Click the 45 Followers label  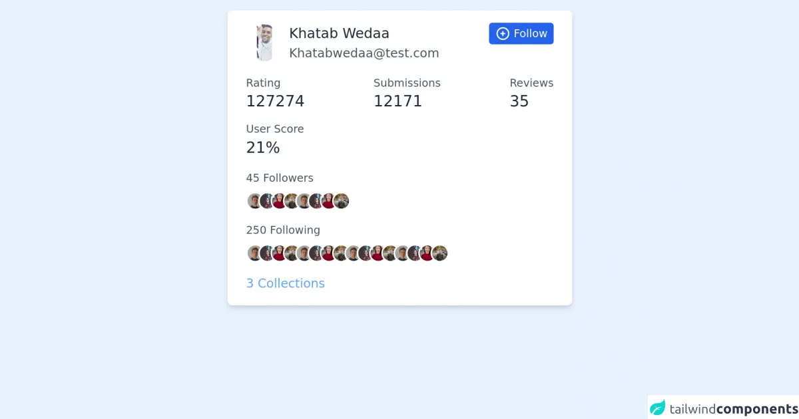coord(280,178)
